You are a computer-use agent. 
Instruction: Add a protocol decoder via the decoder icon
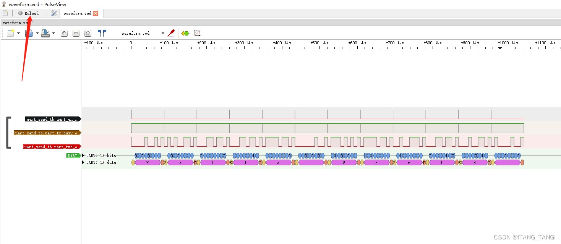click(x=185, y=33)
